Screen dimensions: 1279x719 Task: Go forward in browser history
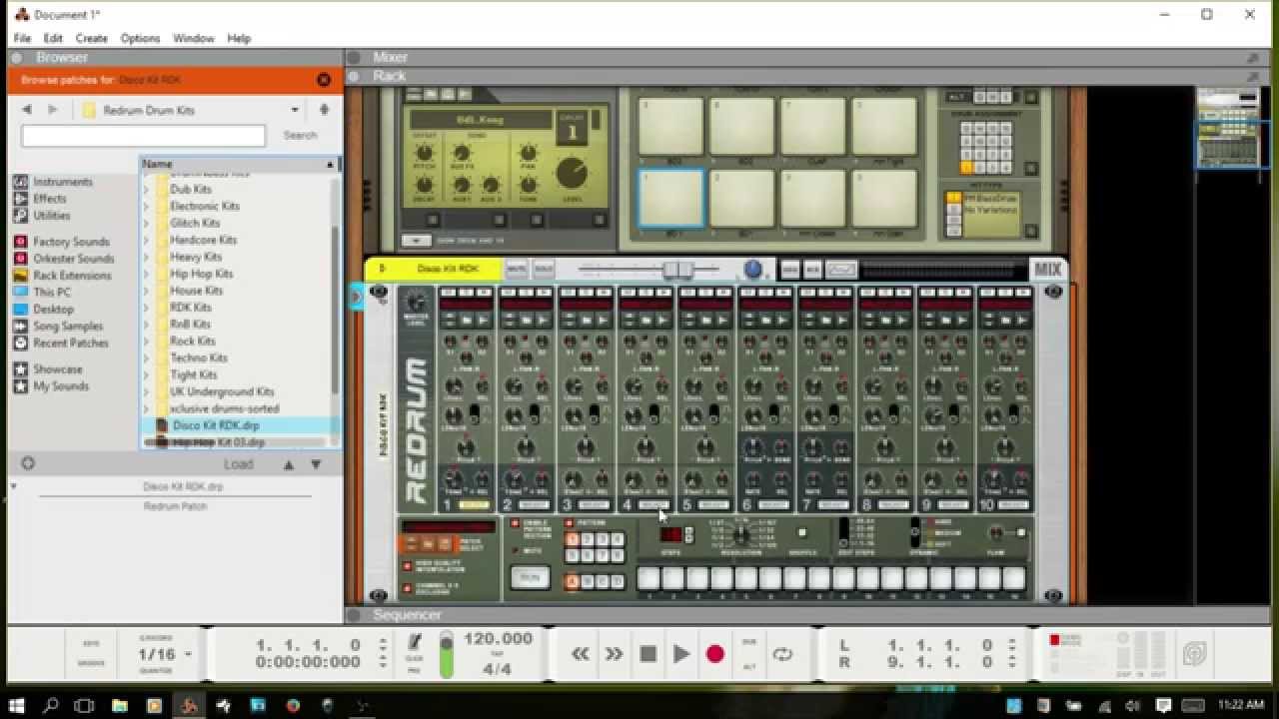[53, 110]
